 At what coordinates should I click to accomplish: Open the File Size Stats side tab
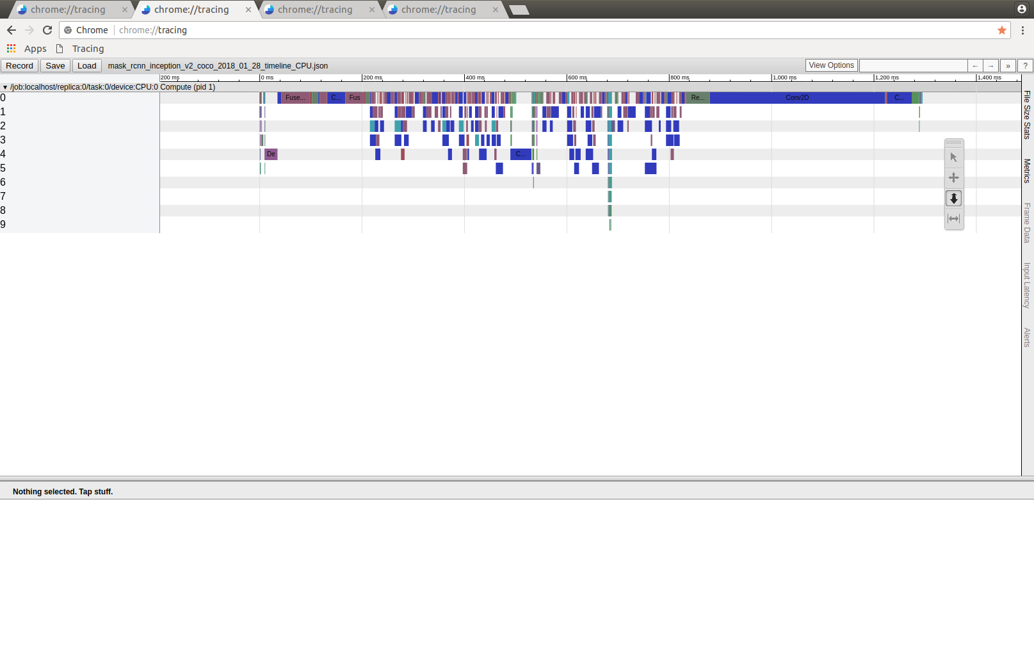[x=1027, y=115]
